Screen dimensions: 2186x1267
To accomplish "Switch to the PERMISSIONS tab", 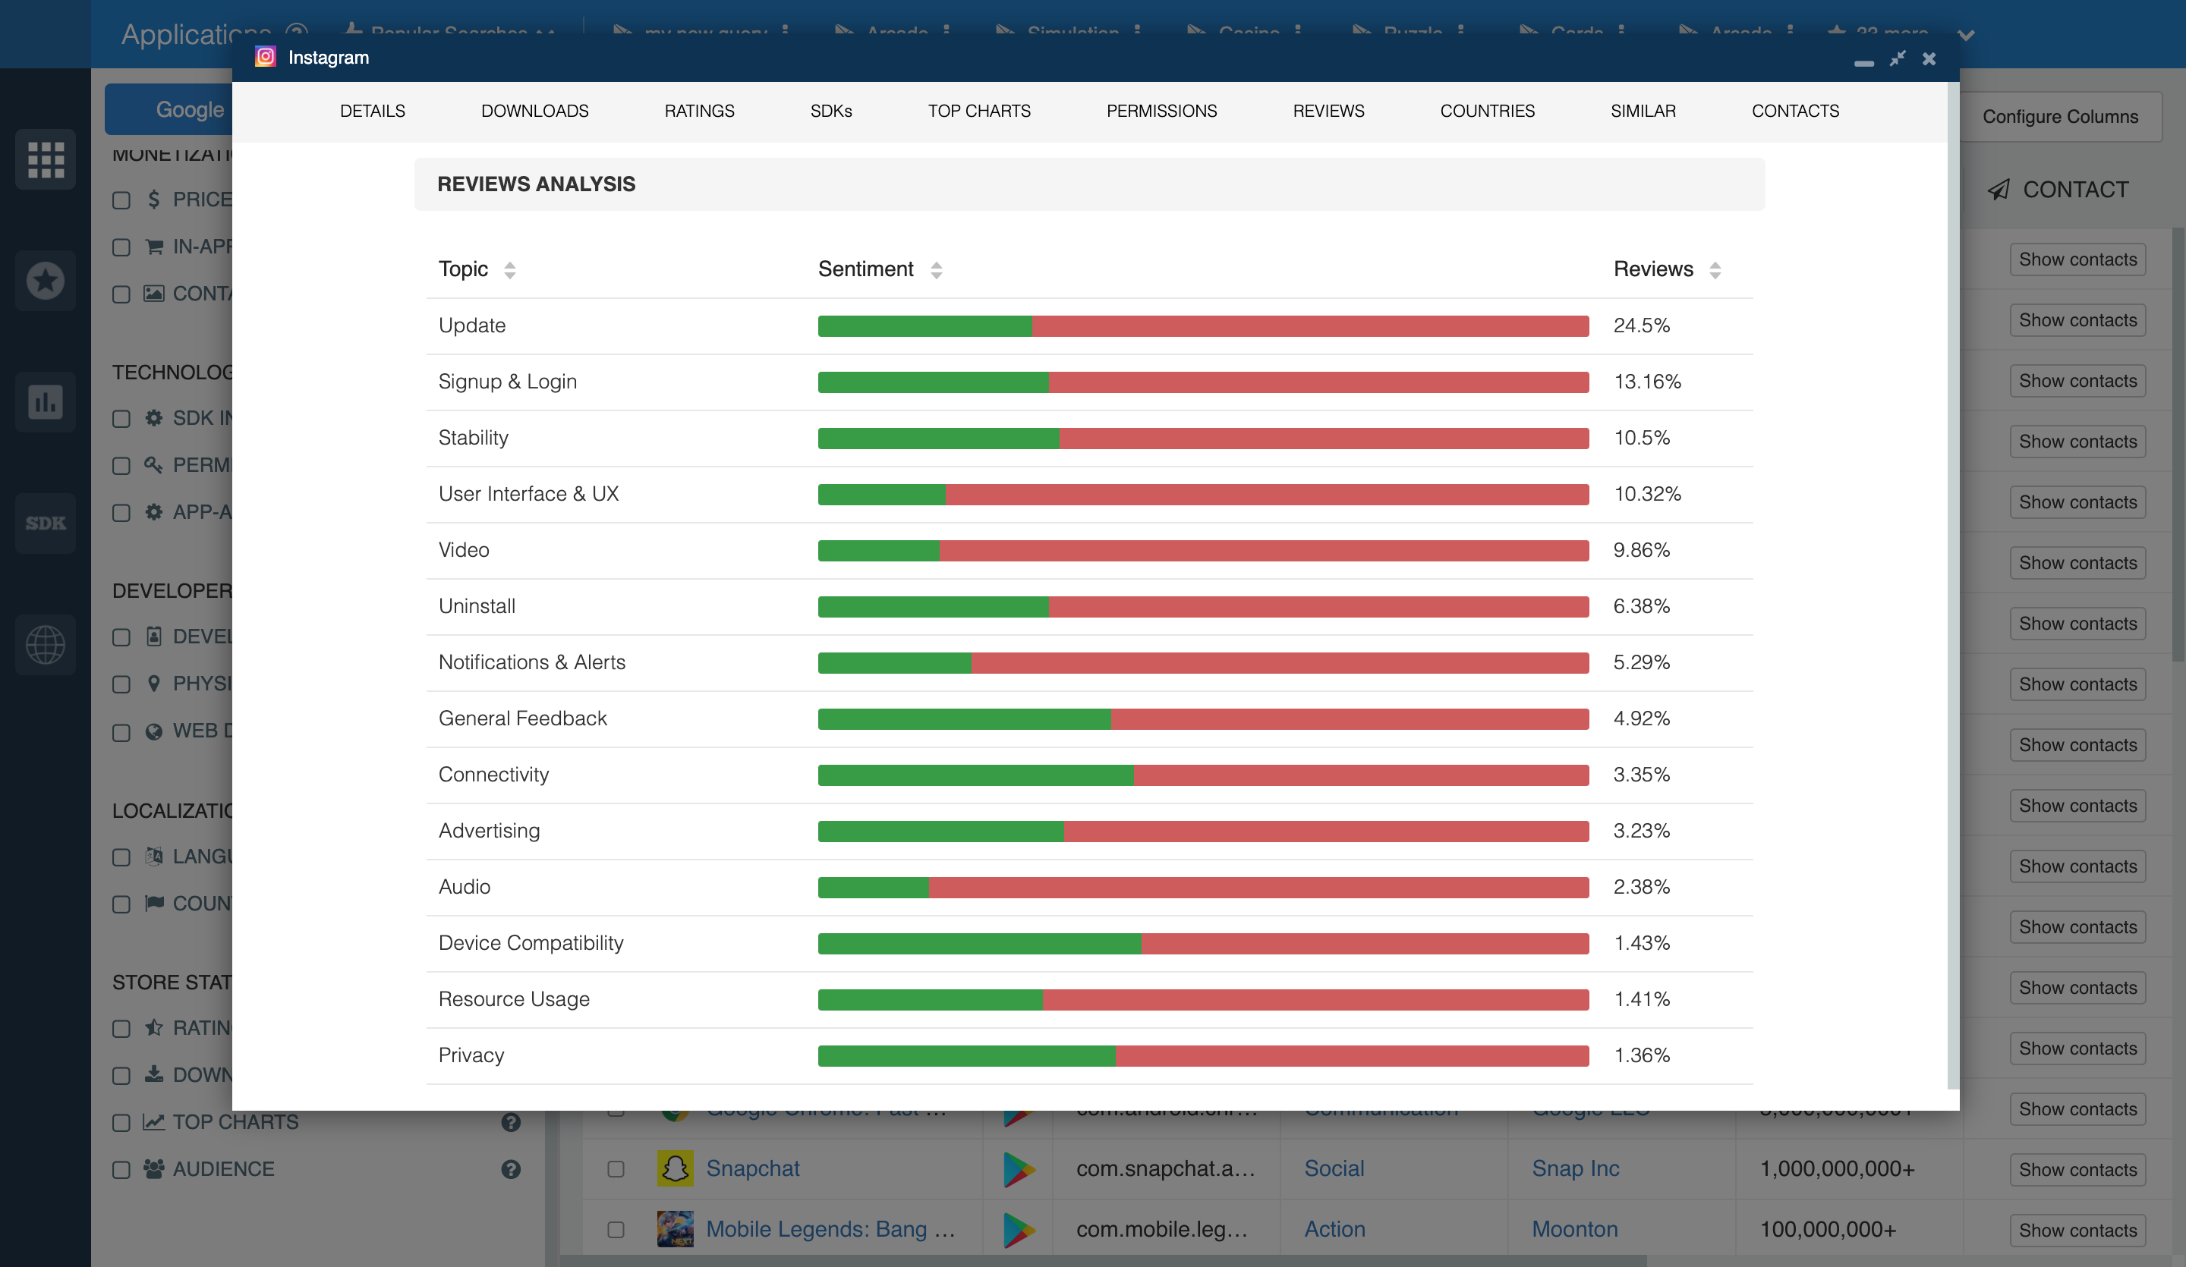I will [1161, 111].
